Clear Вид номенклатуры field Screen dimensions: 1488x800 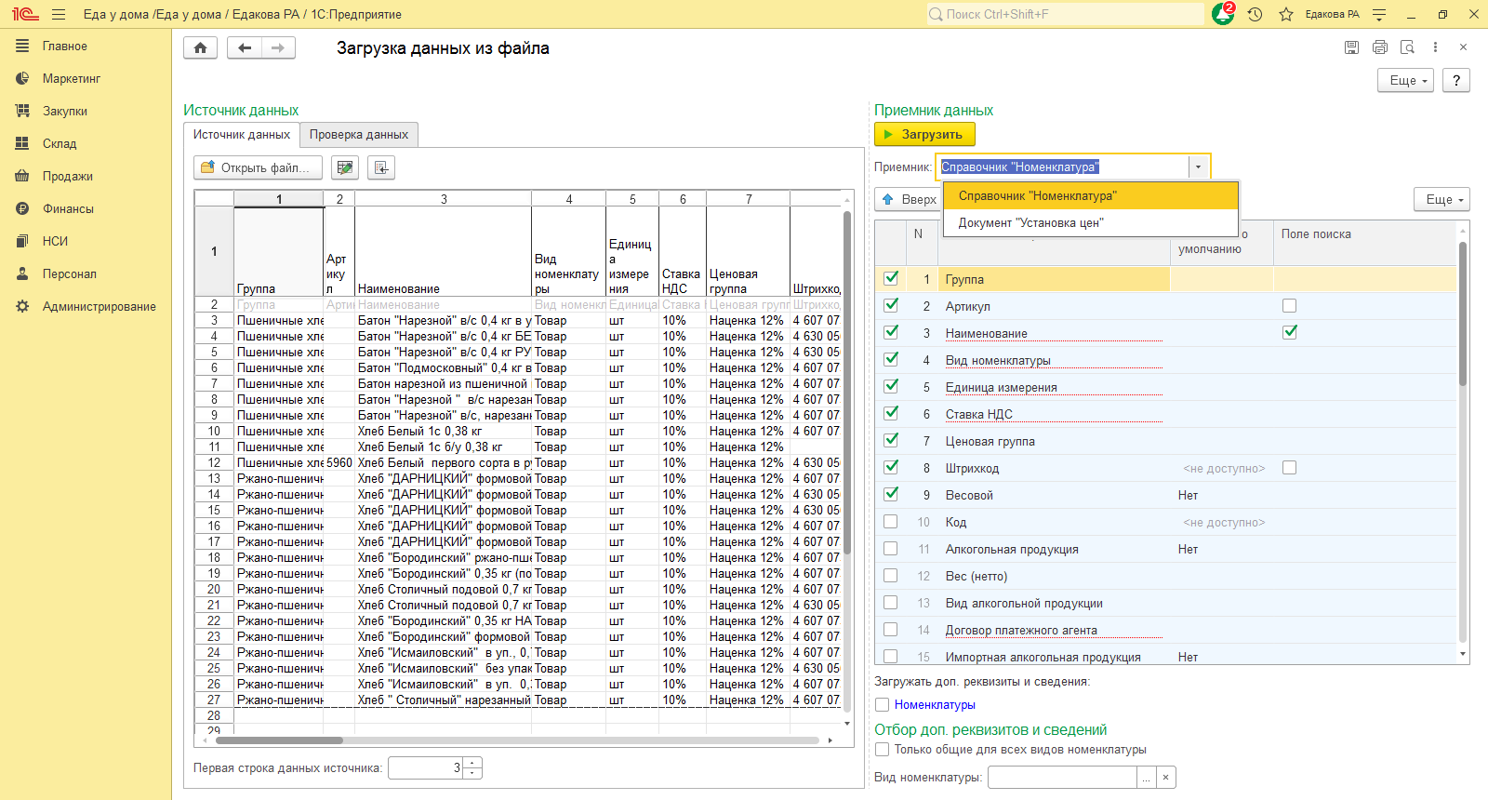point(1166,777)
